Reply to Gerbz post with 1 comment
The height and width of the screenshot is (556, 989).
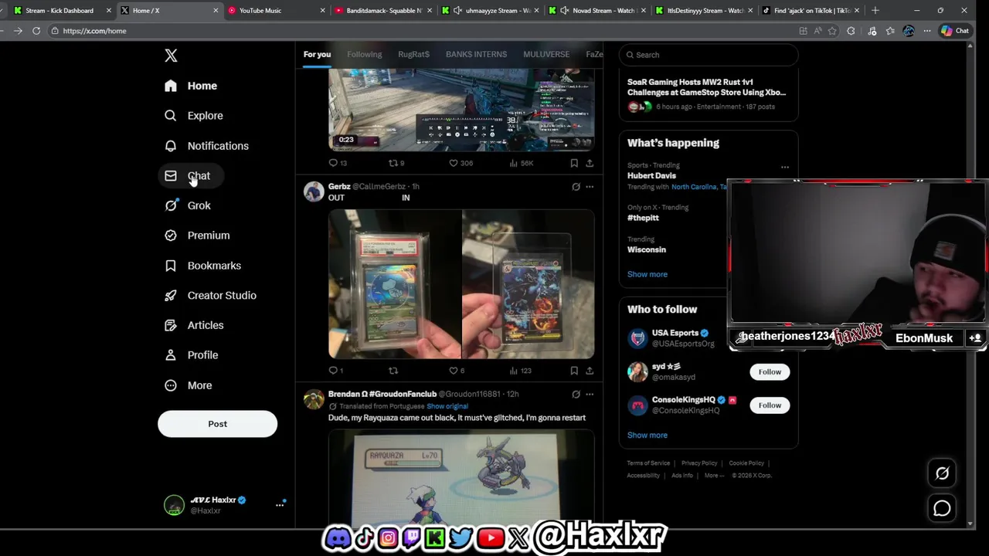click(x=336, y=371)
